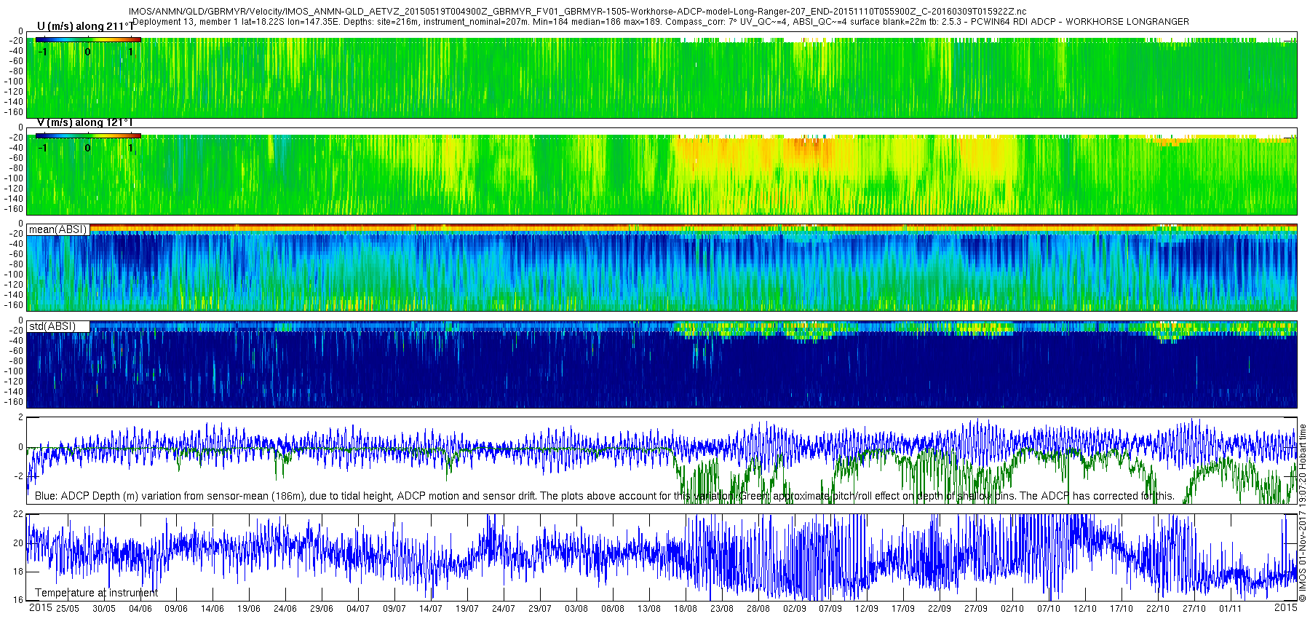Click the date tick '04/06'

point(140,609)
